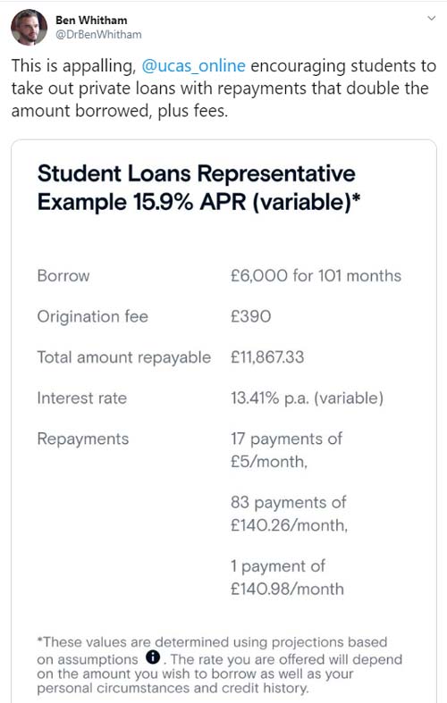Click Ben Whitham's profile avatar
Image resolution: width=447 pixels, height=703 pixels.
(29, 27)
